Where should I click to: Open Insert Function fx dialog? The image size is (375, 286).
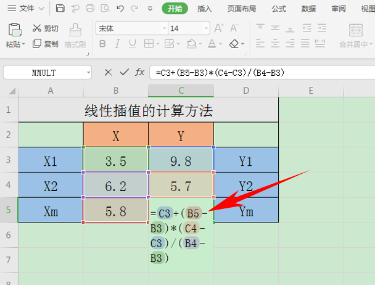(139, 72)
